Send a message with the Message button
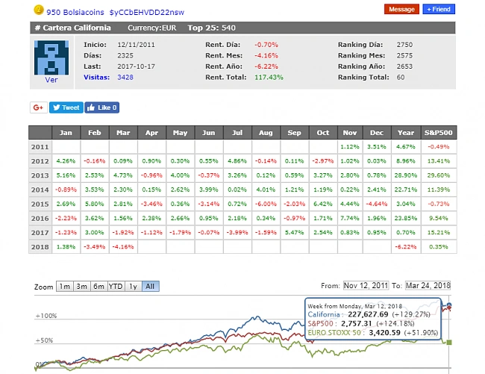 coord(401,10)
